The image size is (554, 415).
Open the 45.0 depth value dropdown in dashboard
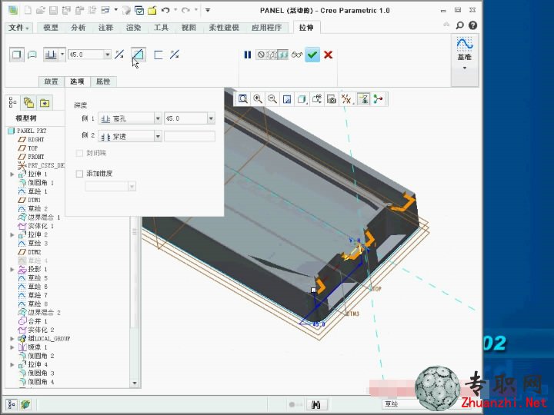pos(108,55)
